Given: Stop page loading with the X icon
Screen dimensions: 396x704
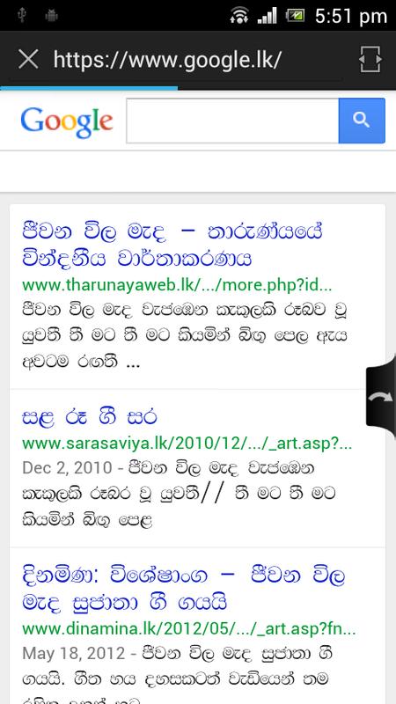Looking at the screenshot, I should point(28,59).
